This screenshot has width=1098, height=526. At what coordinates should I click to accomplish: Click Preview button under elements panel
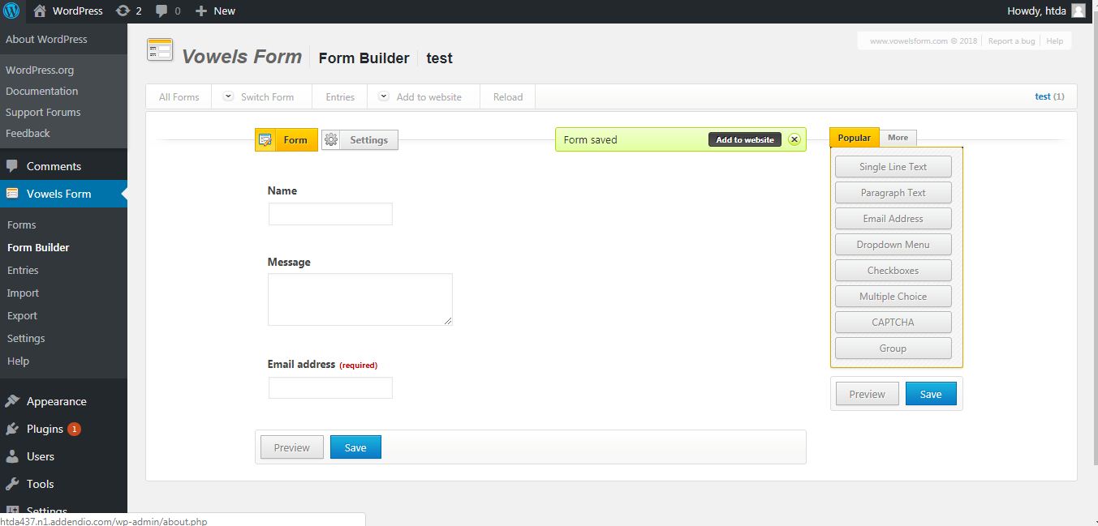click(x=867, y=394)
